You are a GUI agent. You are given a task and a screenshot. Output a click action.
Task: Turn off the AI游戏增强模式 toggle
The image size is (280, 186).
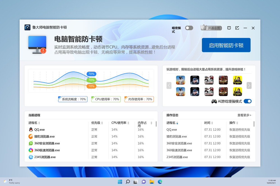click(x=248, y=101)
